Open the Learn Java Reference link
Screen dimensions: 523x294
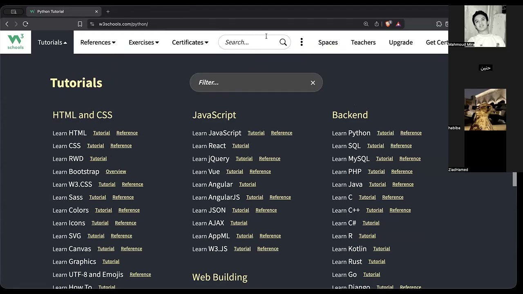(x=403, y=184)
